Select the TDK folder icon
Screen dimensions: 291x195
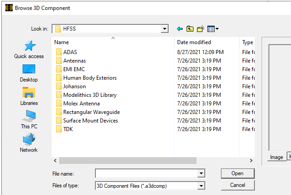pyautogui.click(x=59, y=129)
